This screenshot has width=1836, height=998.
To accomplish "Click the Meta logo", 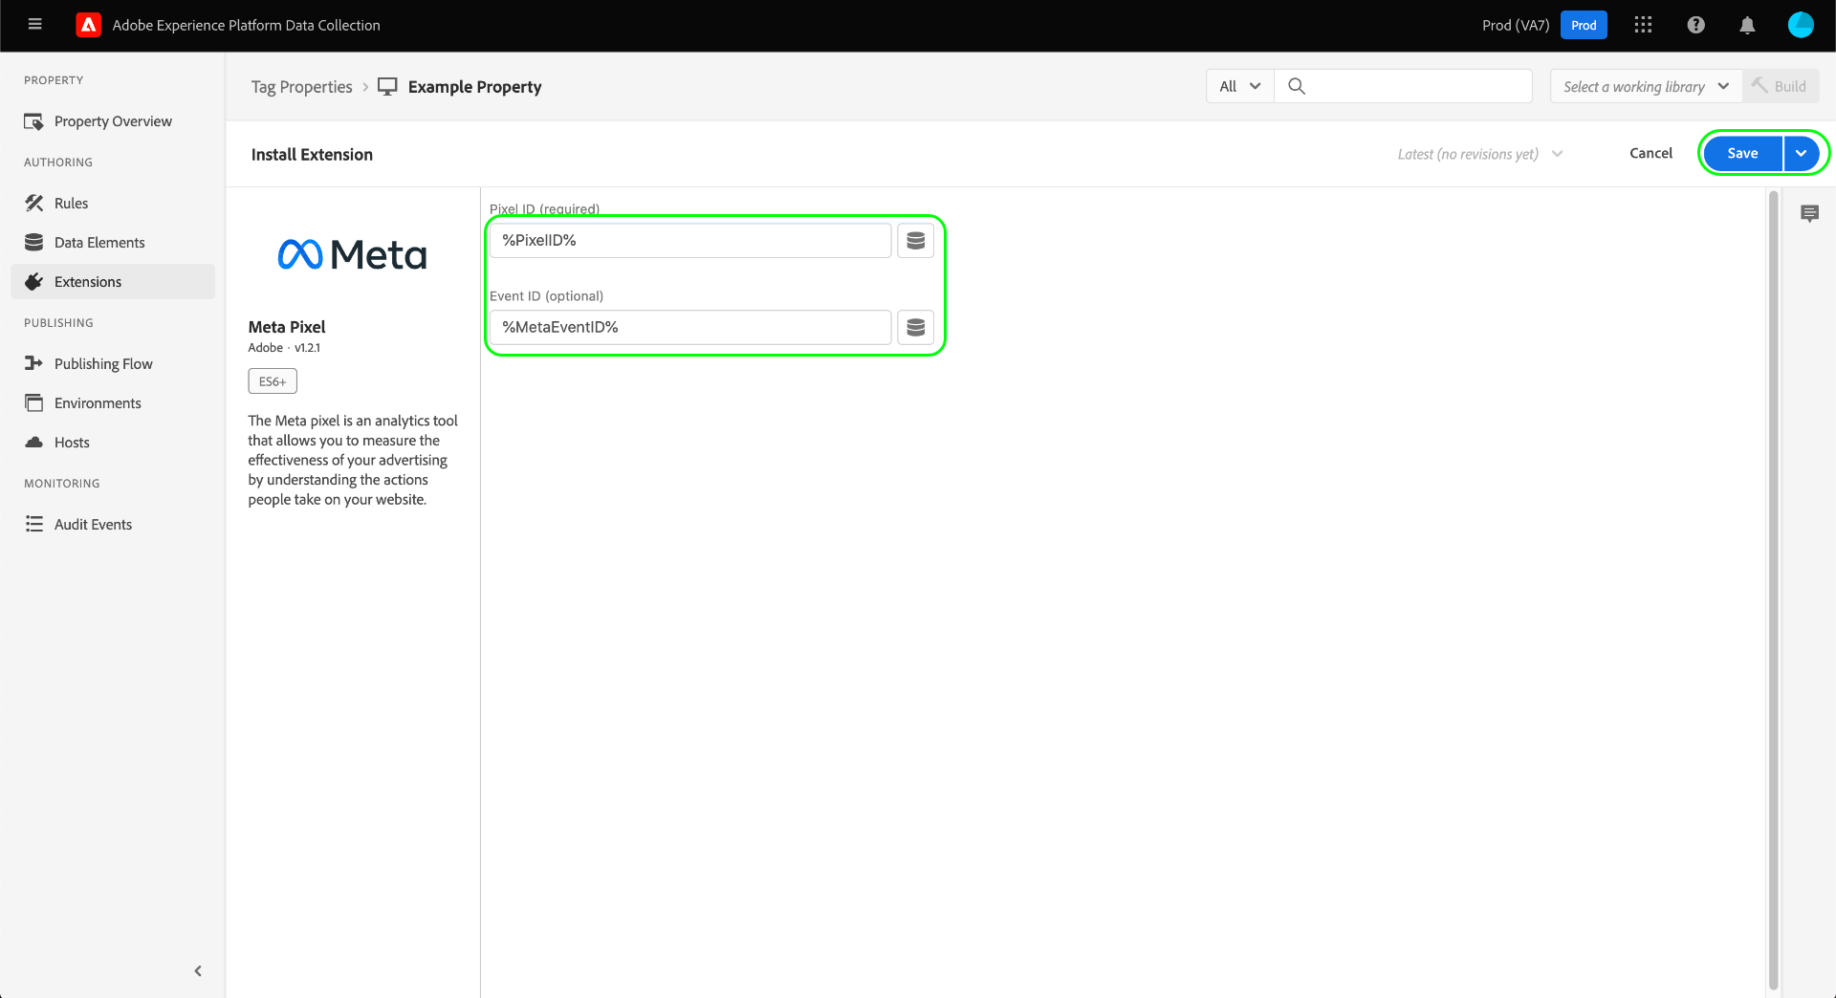I will 352,254.
